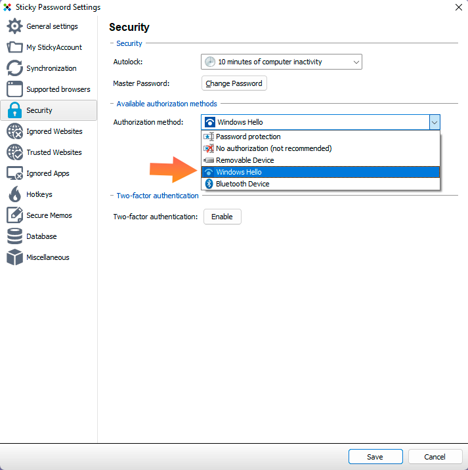Screen dimensions: 468x470
Task: Cancel the settings dialog
Action: click(x=435, y=456)
